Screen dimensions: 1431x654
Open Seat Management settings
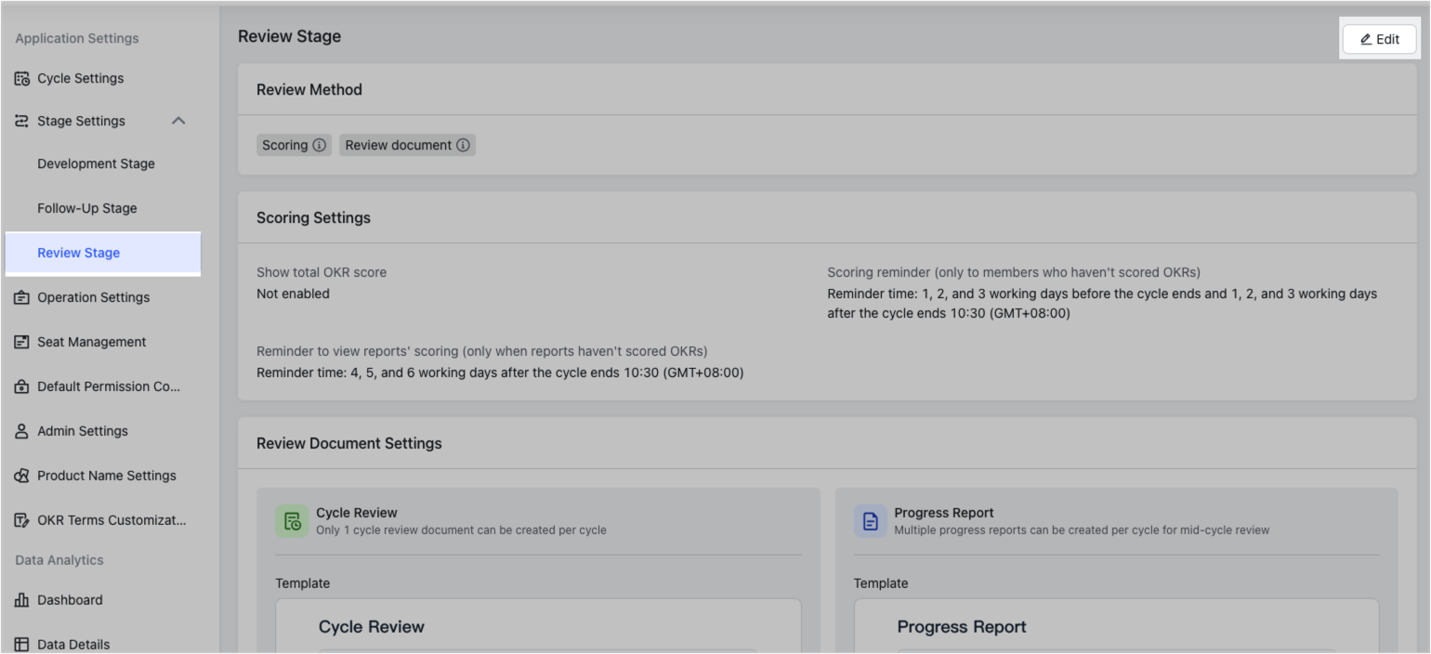[91, 341]
